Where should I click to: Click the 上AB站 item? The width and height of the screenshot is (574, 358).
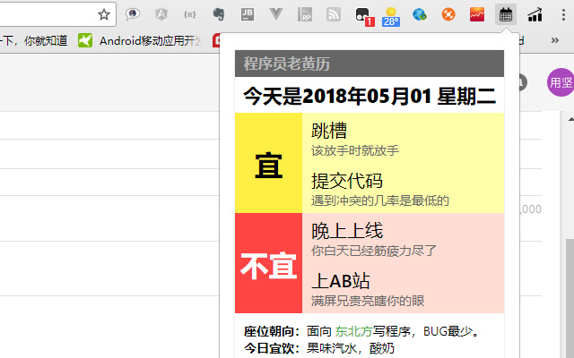(341, 280)
